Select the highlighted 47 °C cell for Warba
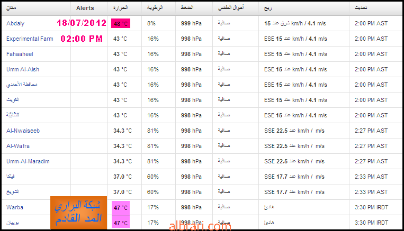Viewport: 404px width, 231px height. [x=121, y=208]
